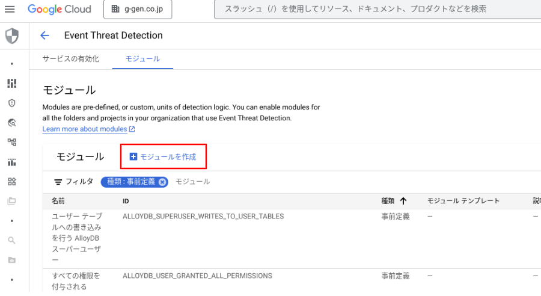Click the Event Threat Detection page title
Image resolution: width=541 pixels, height=296 pixels.
click(113, 35)
